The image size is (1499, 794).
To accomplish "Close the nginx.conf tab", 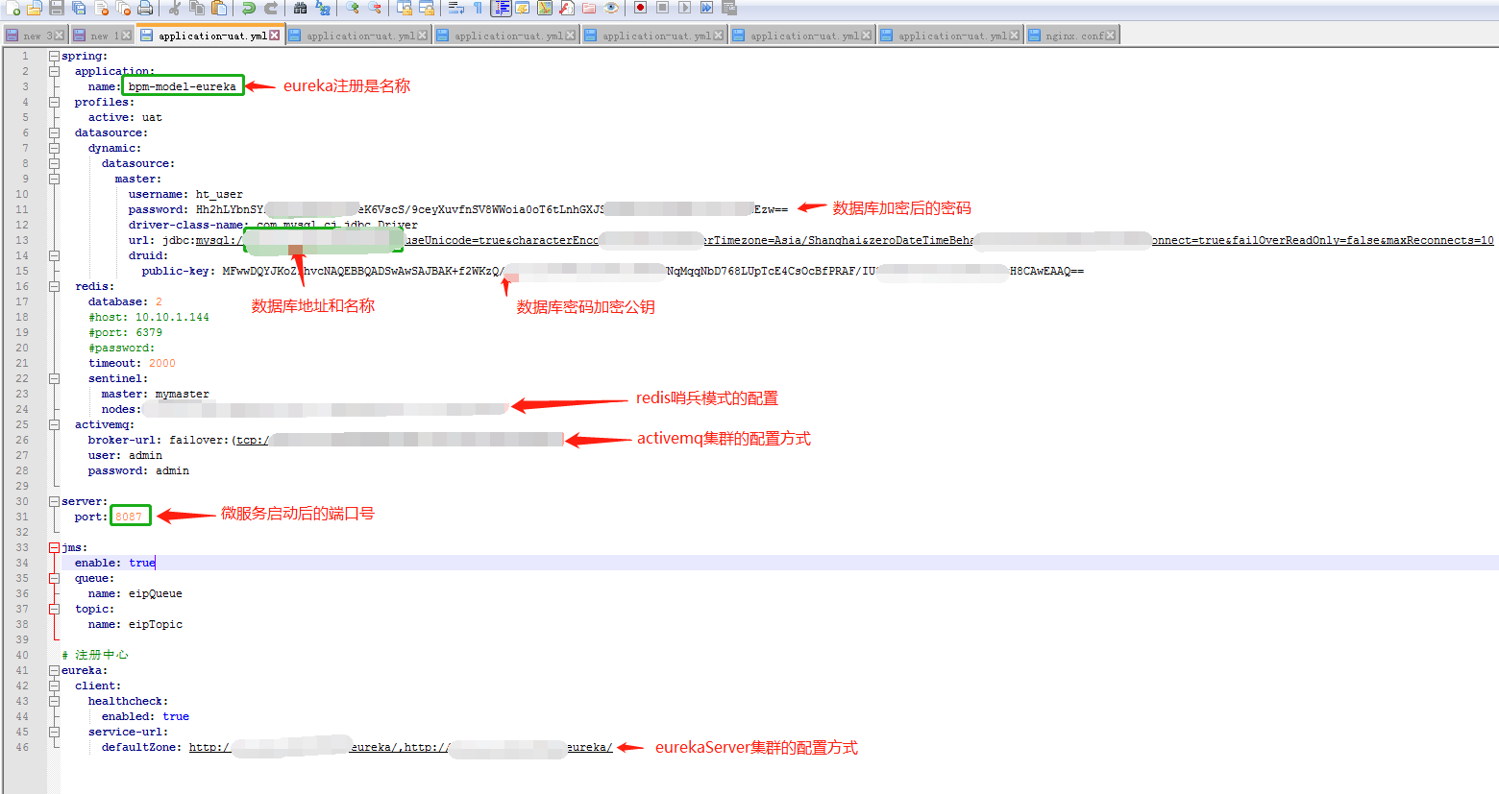I will (1111, 36).
